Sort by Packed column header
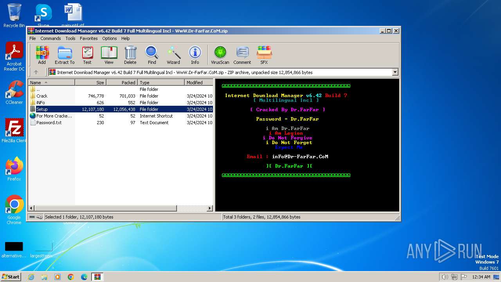 pos(122,83)
